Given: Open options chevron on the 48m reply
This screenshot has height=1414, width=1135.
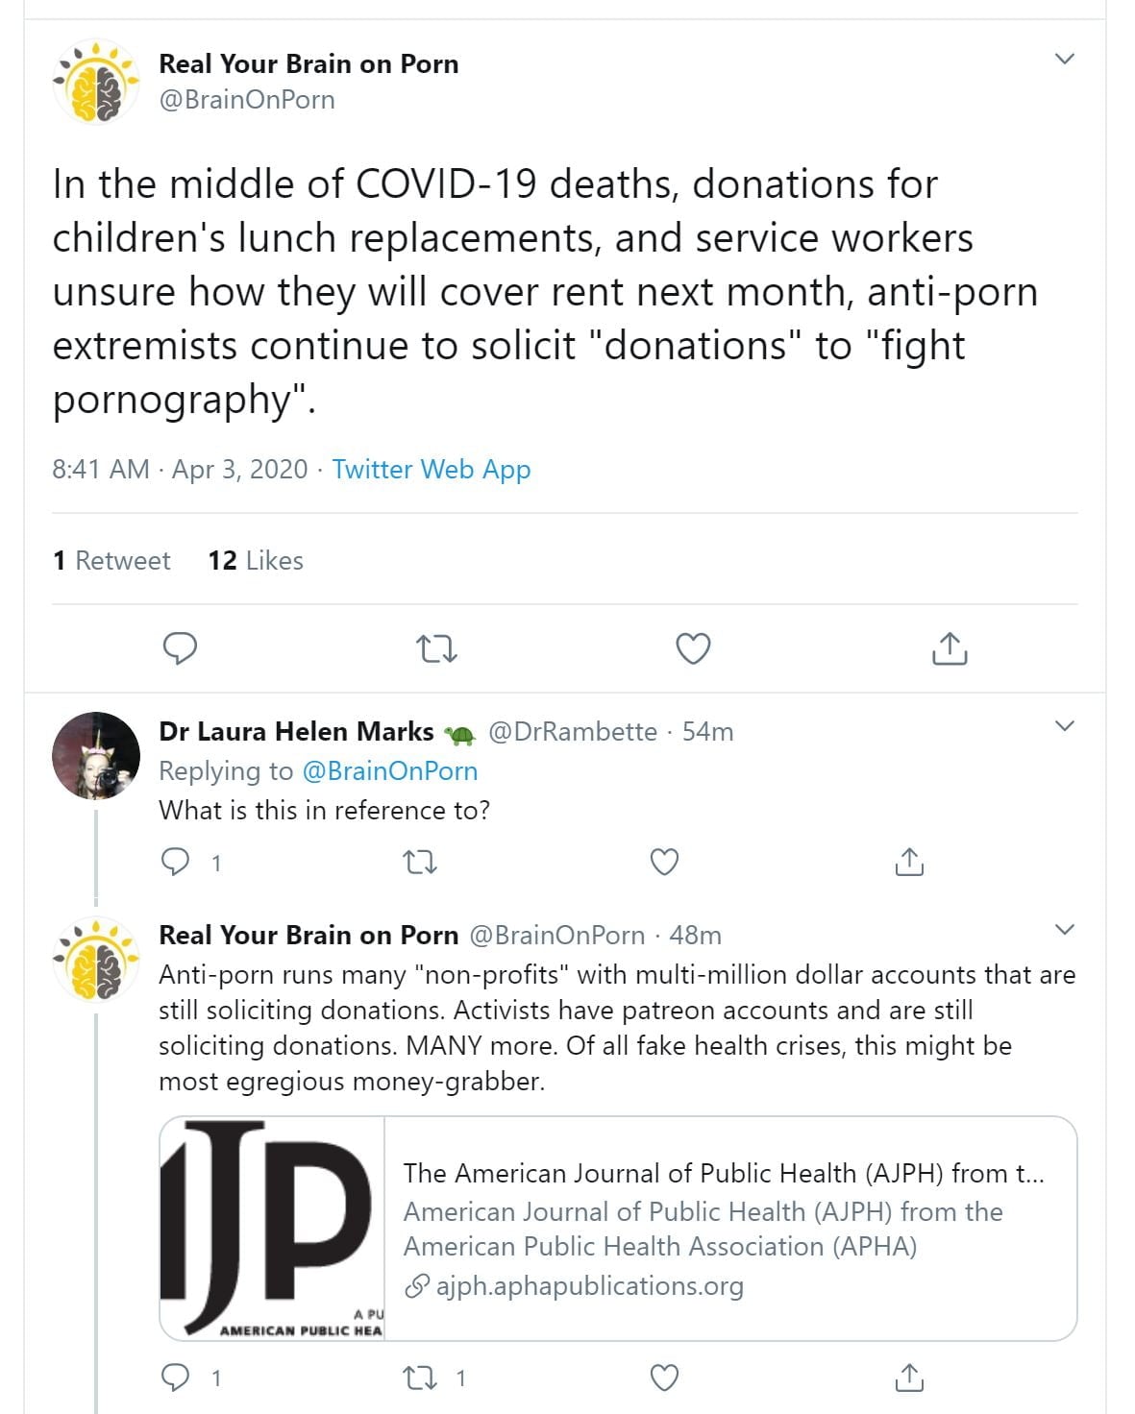Looking at the screenshot, I should tap(1064, 929).
